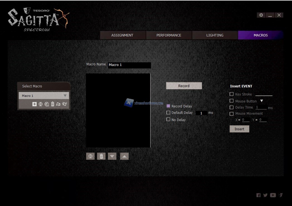Check the Key Stroke event checkbox
The image size is (292, 206).
click(x=232, y=94)
